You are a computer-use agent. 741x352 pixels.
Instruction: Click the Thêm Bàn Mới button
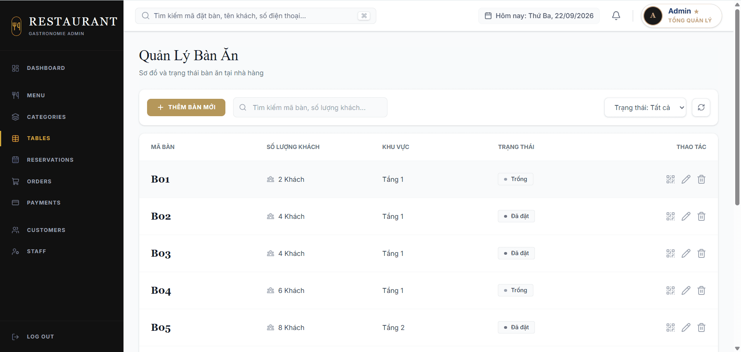pyautogui.click(x=186, y=107)
